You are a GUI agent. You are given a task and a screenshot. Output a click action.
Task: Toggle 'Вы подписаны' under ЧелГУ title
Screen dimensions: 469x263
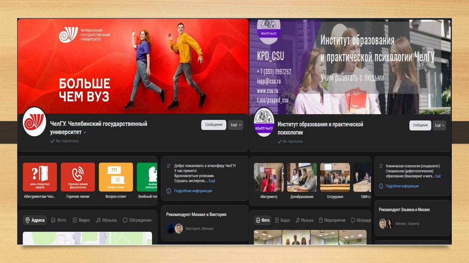click(65, 141)
